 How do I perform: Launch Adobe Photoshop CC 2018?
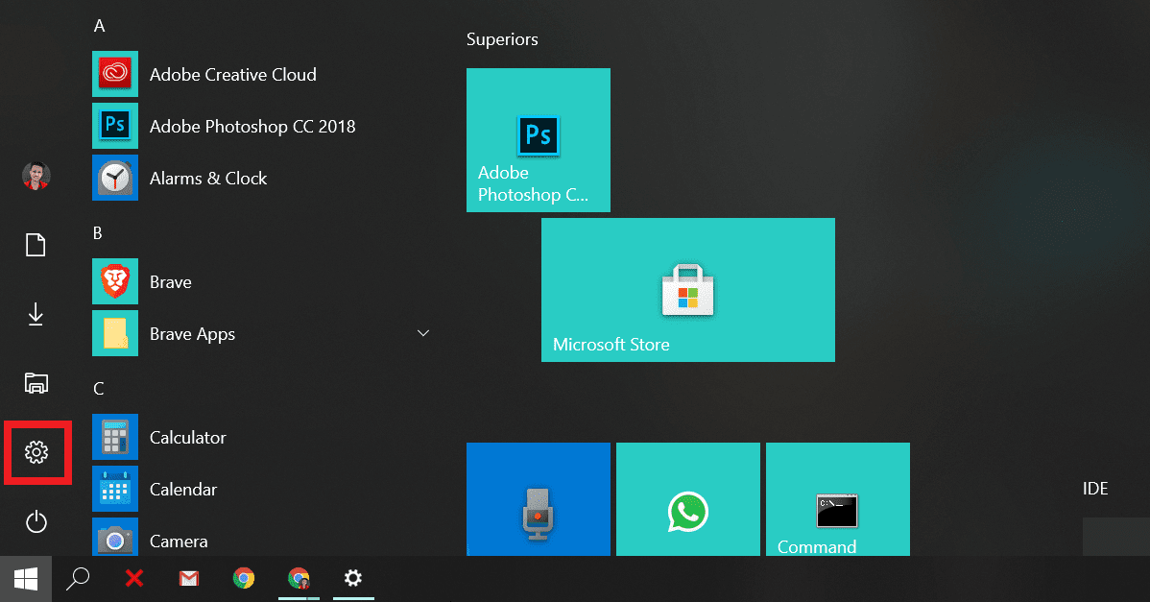click(252, 126)
